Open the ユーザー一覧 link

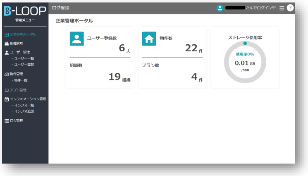(24, 58)
